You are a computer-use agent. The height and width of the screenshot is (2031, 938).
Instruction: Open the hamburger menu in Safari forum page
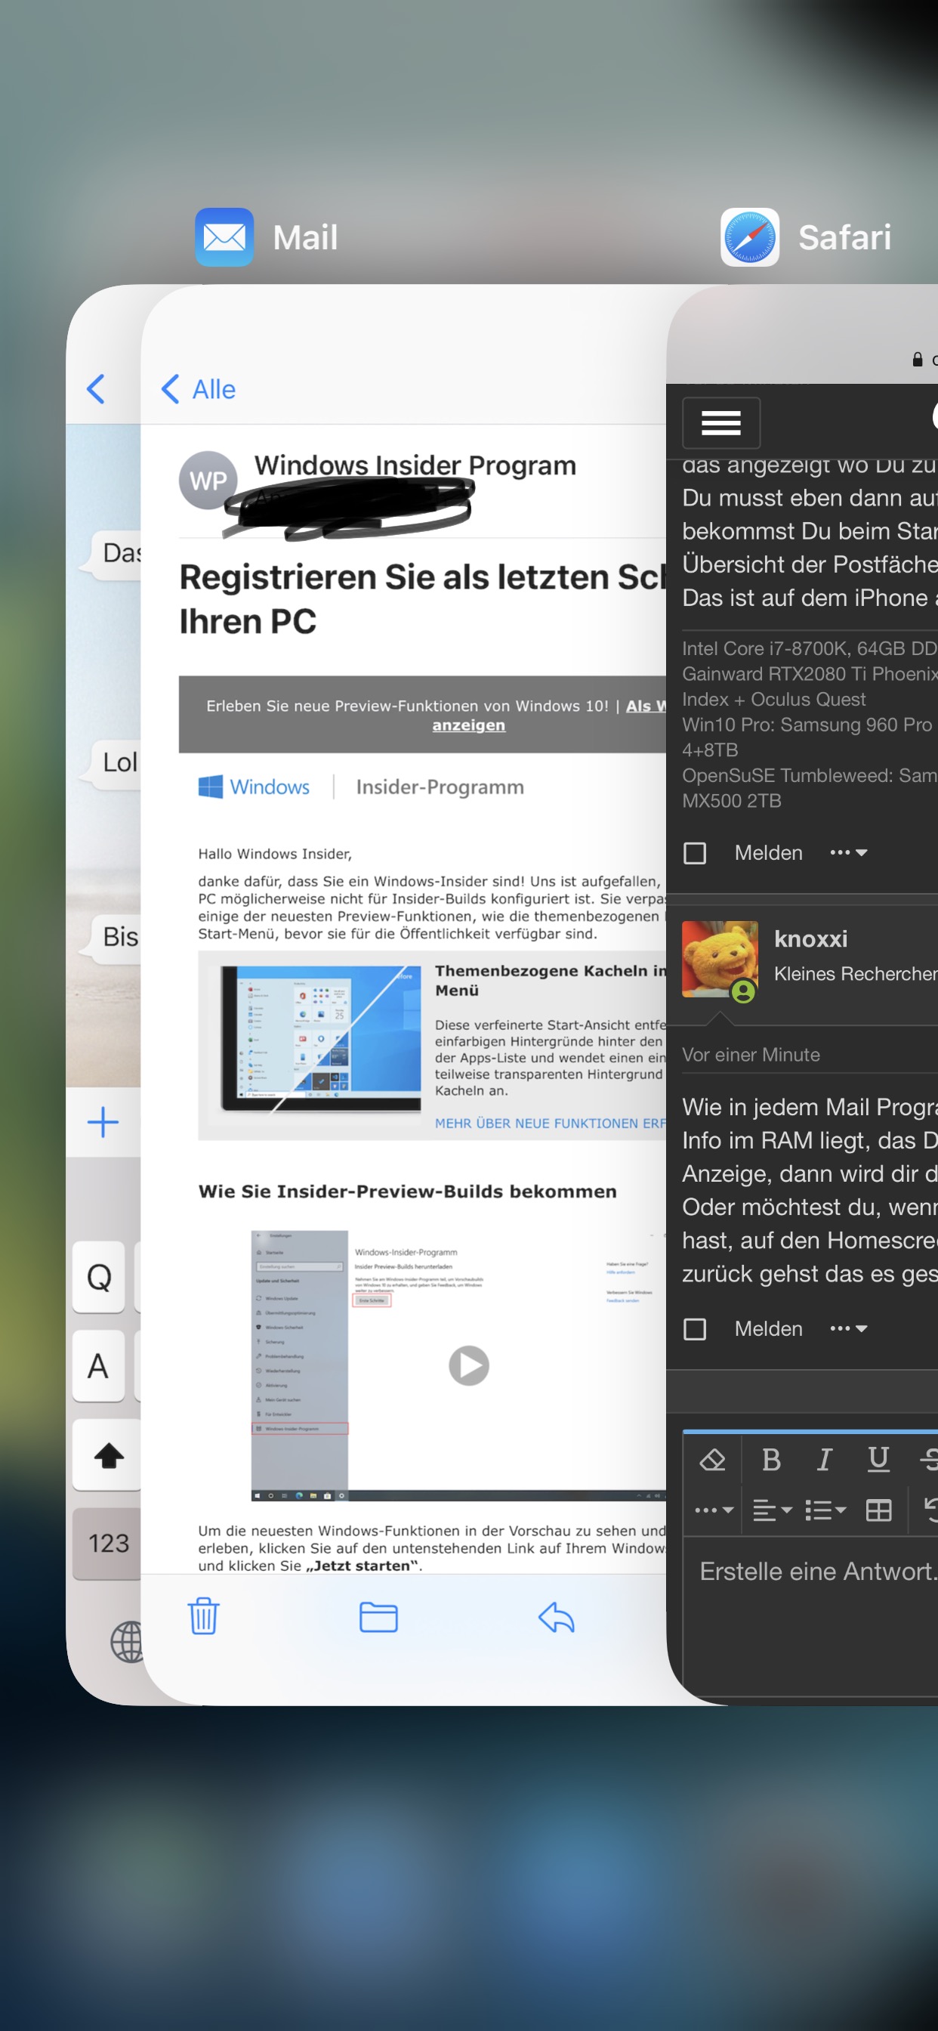tap(720, 422)
